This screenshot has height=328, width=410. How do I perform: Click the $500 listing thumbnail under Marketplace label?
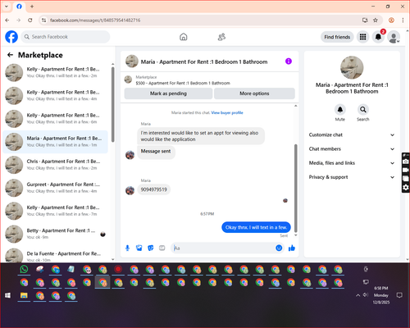(x=128, y=80)
